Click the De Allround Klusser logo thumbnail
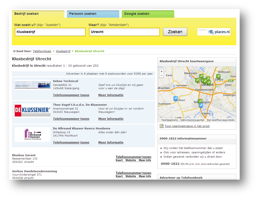 tap(33, 134)
